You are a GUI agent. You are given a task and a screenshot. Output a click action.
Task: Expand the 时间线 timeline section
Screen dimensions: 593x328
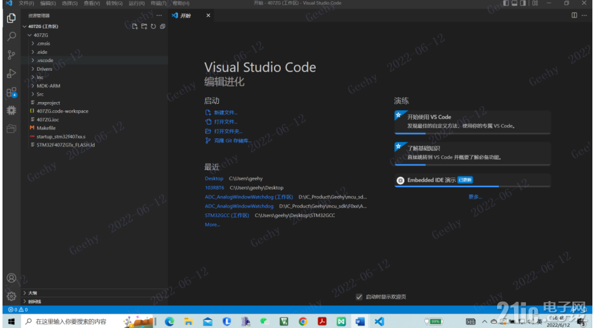(95, 302)
